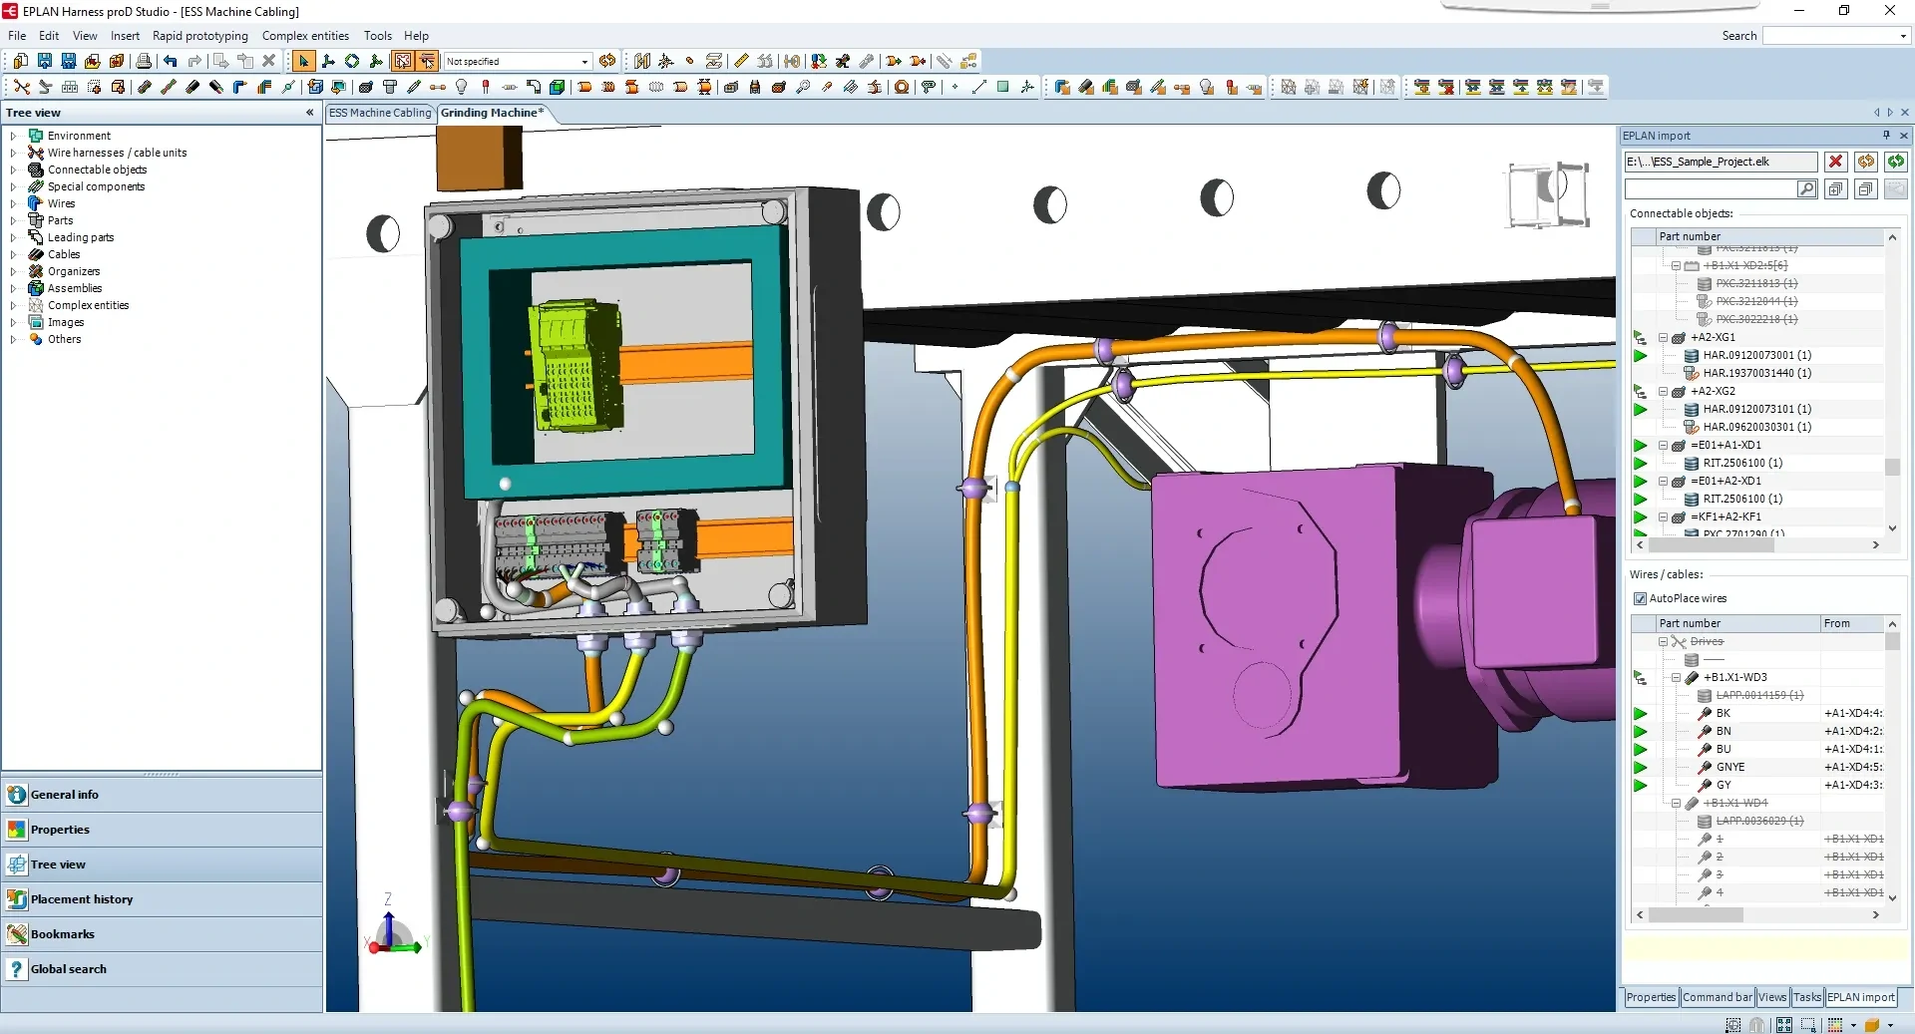
Task: Click the expand all button in EPLAN import
Action: pos(1835,188)
